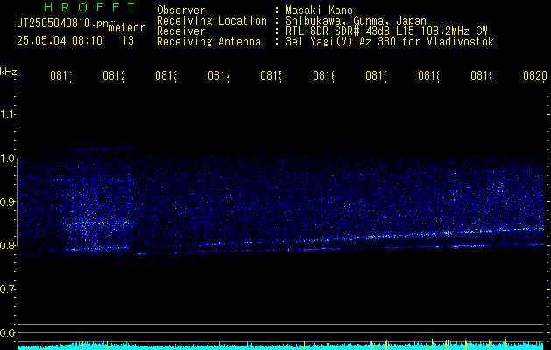Click the 0.9 frequency axis label

tap(8, 202)
